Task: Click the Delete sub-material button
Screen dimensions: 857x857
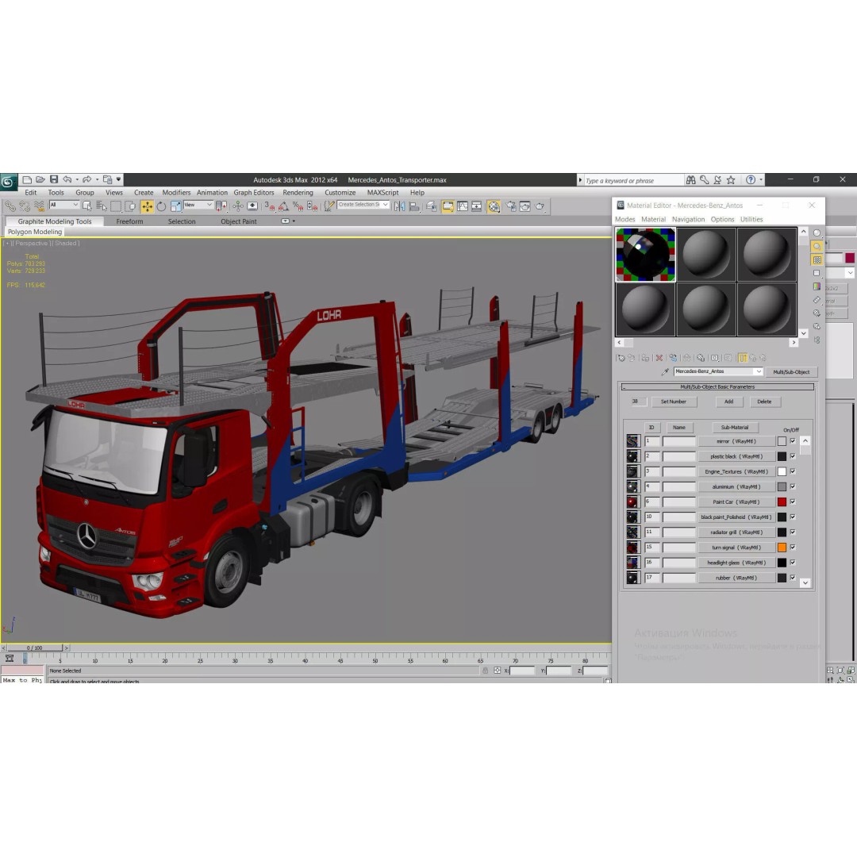Action: tap(764, 402)
